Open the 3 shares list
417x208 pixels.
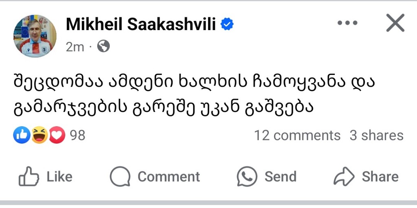376,135
